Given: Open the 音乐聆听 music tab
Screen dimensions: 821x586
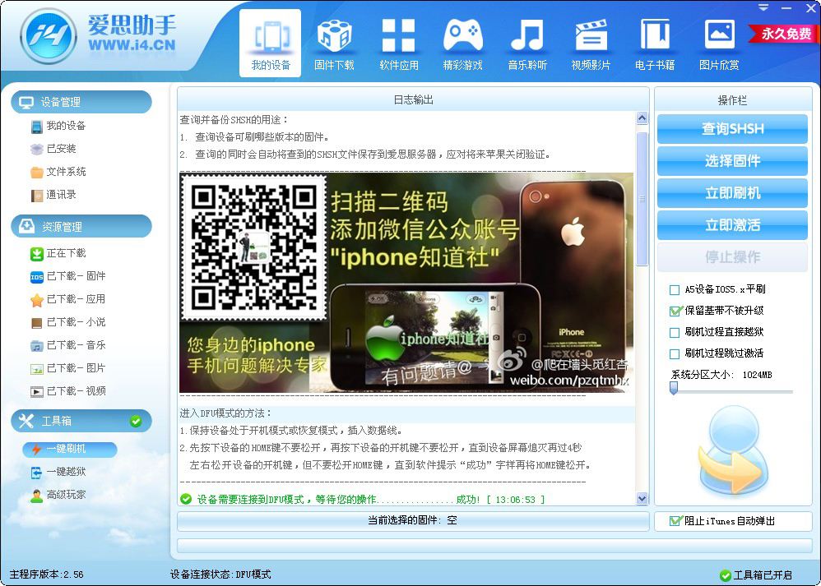Looking at the screenshot, I should 526,44.
